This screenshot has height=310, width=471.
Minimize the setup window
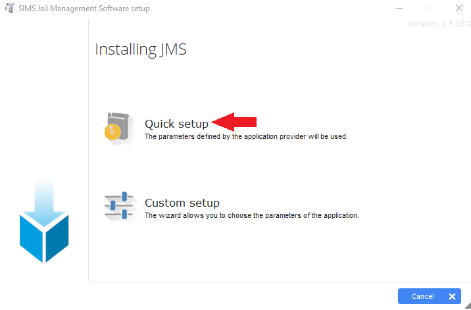[x=399, y=8]
